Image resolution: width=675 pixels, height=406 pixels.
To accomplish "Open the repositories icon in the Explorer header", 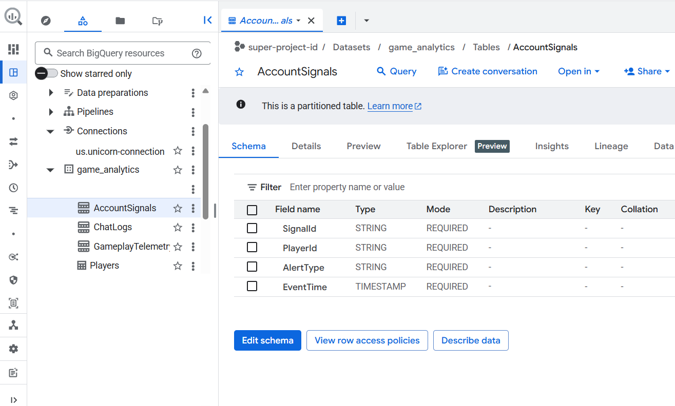I will coord(157,21).
